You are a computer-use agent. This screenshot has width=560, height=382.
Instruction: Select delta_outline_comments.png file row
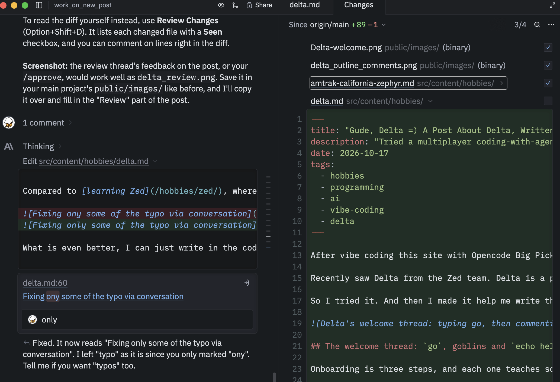(408, 65)
